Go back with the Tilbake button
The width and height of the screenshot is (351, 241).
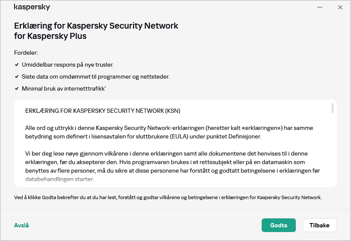[x=319, y=225]
